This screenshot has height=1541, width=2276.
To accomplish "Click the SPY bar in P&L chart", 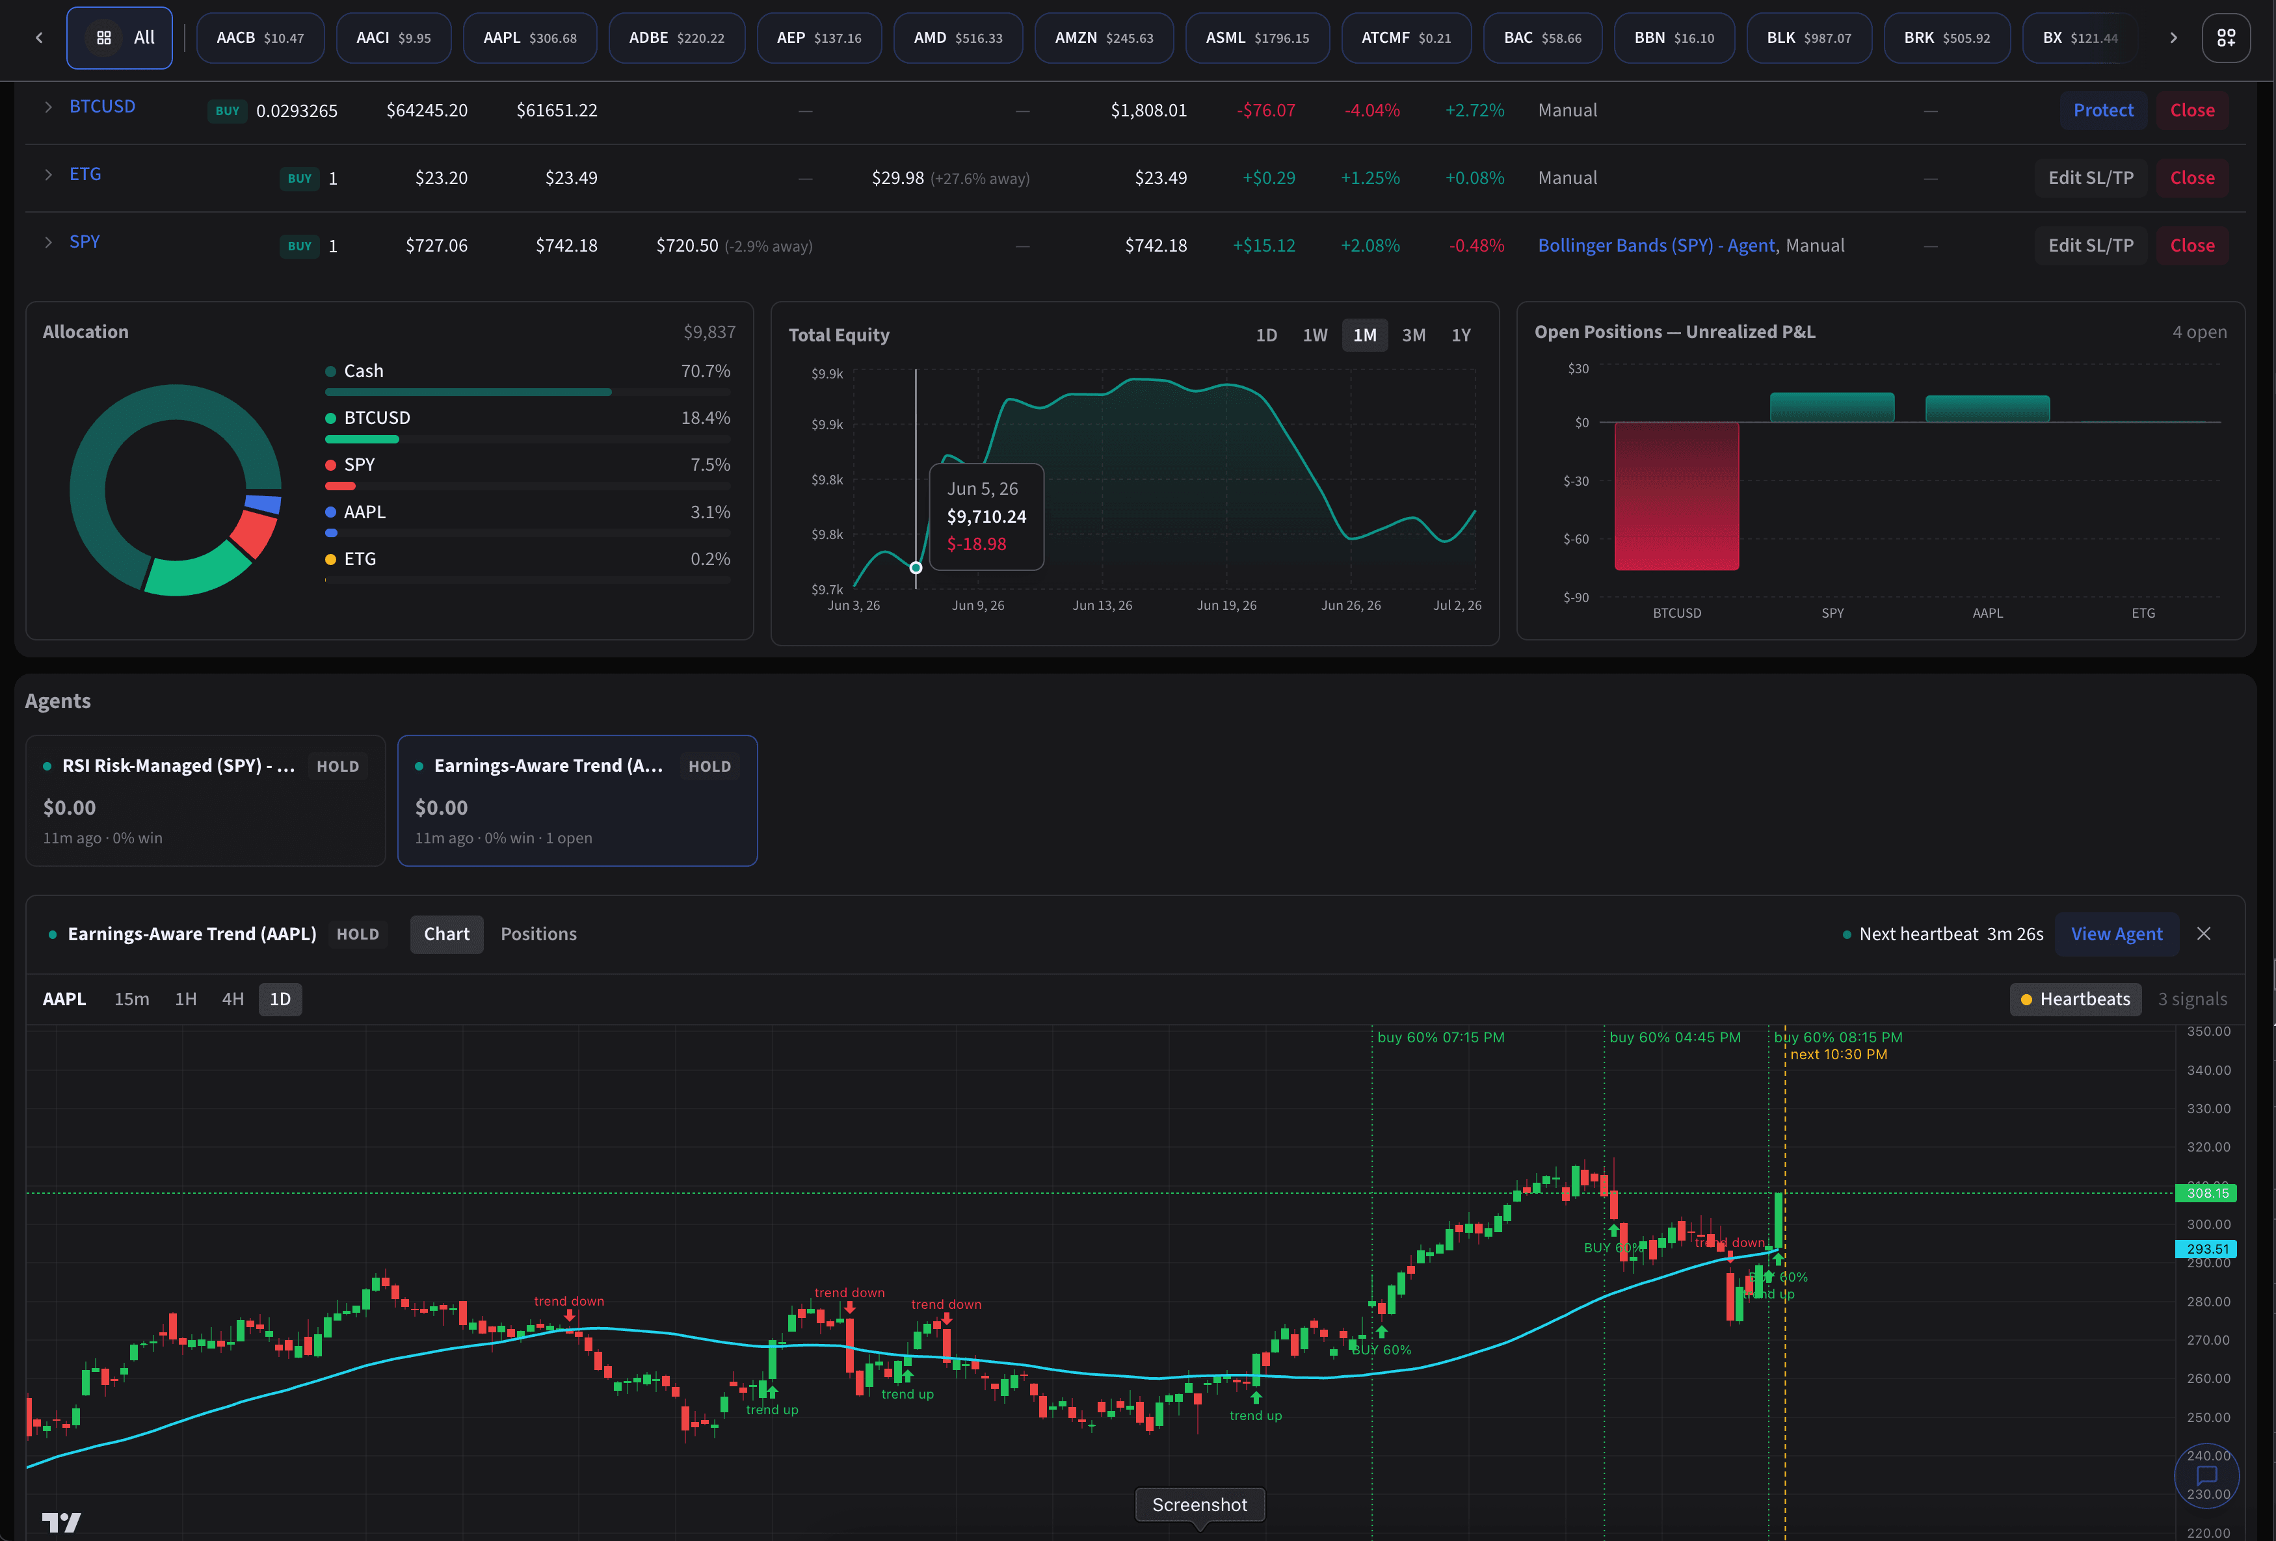I will [x=1831, y=407].
